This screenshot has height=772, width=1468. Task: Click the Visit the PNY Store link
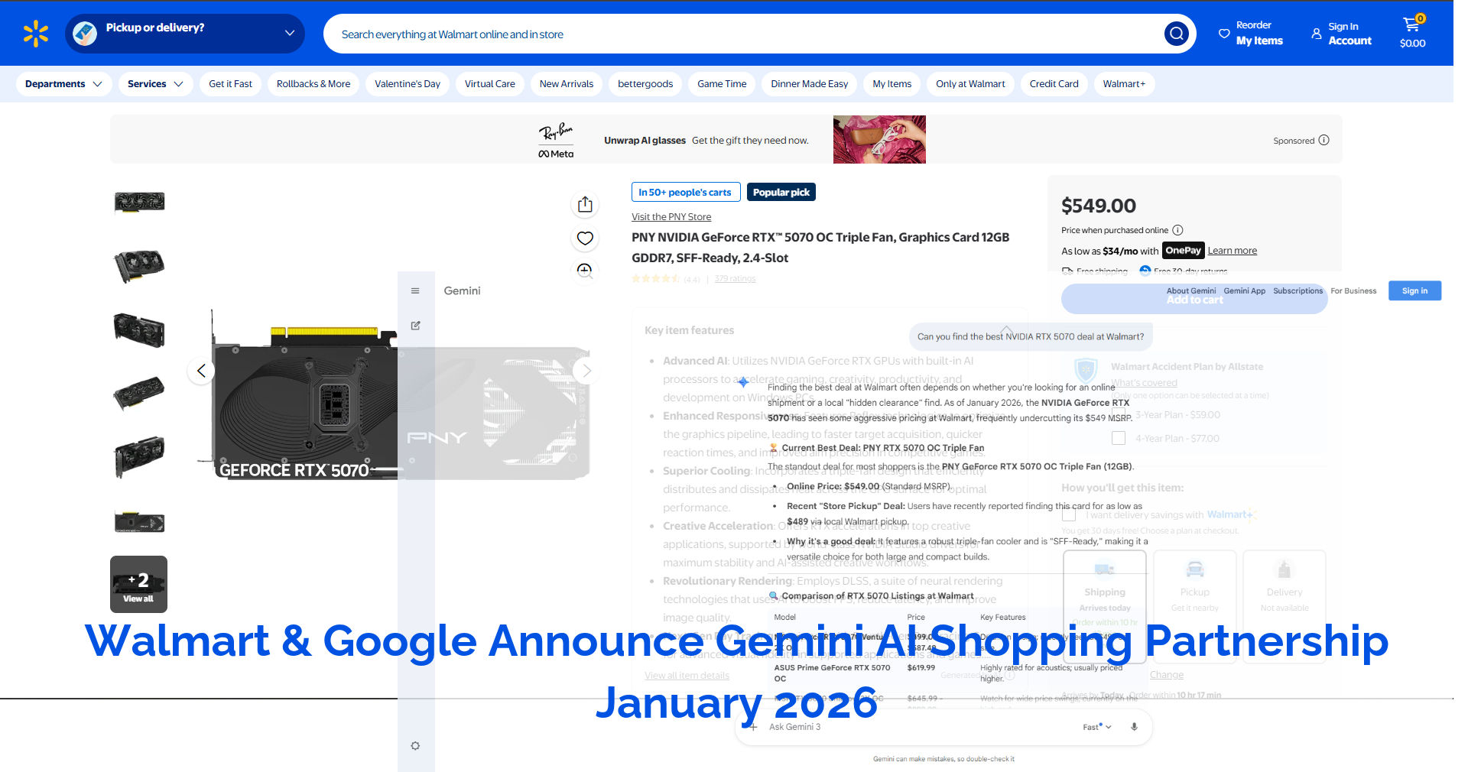[x=671, y=217]
